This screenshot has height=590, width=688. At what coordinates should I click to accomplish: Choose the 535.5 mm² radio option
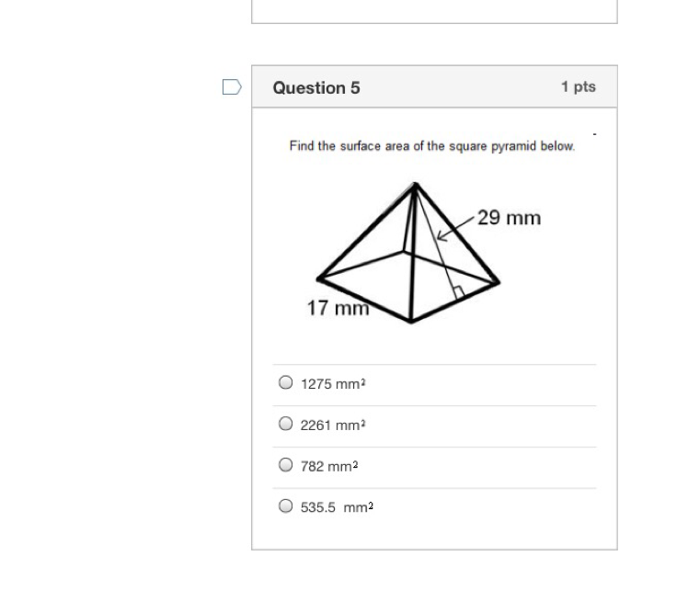point(286,505)
